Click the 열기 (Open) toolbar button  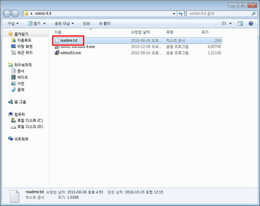(x=34, y=23)
